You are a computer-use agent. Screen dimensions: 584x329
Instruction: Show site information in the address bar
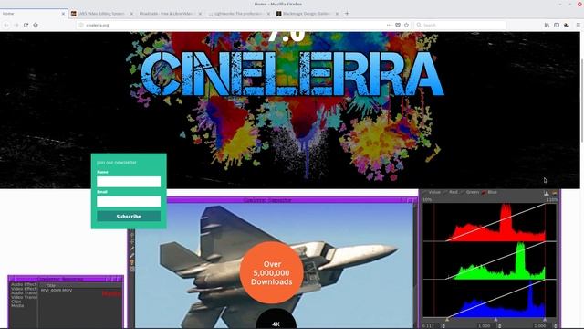pyautogui.click(x=81, y=25)
